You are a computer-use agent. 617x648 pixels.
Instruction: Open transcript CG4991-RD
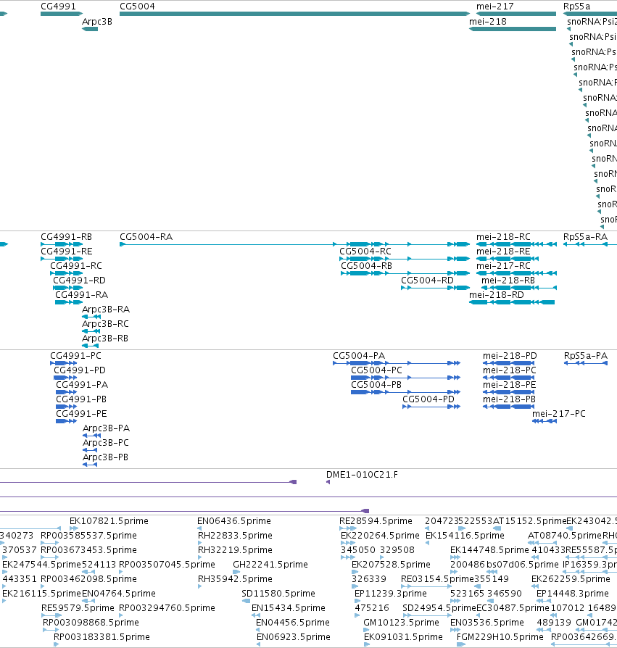pyautogui.click(x=79, y=281)
